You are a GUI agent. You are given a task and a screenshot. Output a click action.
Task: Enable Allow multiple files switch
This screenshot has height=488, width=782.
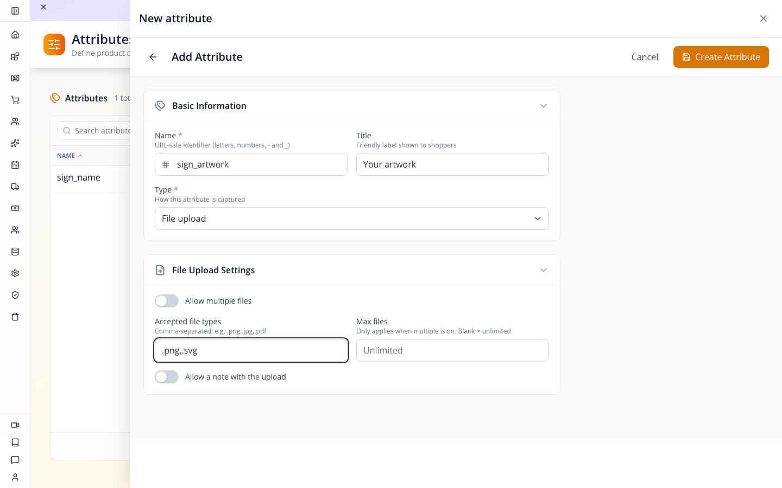[167, 301]
